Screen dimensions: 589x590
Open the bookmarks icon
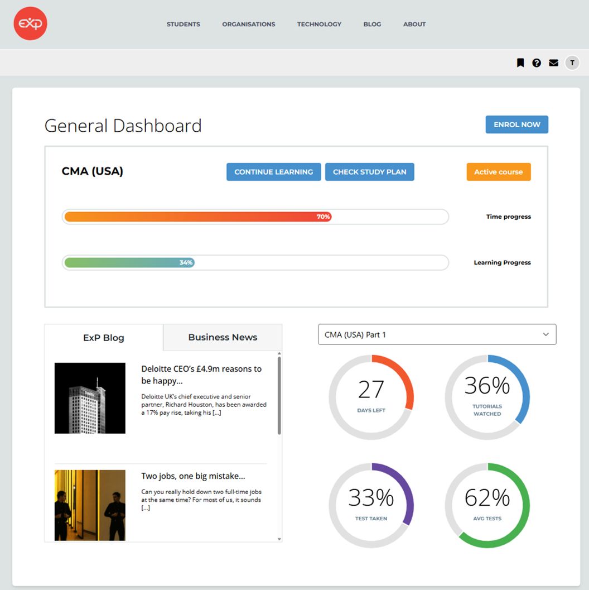coord(520,63)
